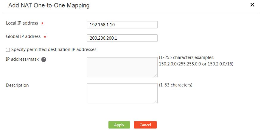Click the 1-63 characters hint text
Viewport: 261px width, 130px height.
pyautogui.click(x=176, y=85)
